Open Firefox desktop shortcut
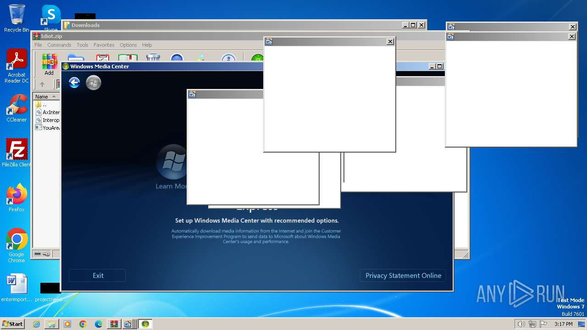Screen dimensions: 587x330 click(17, 198)
